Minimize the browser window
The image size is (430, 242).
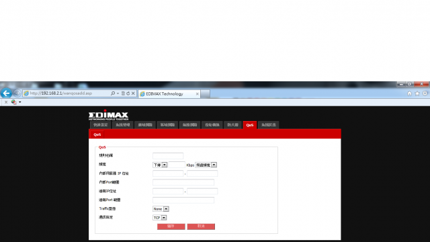click(x=401, y=84)
